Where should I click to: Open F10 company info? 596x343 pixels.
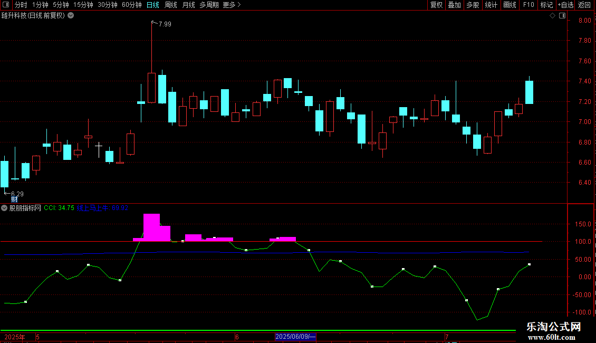click(528, 5)
